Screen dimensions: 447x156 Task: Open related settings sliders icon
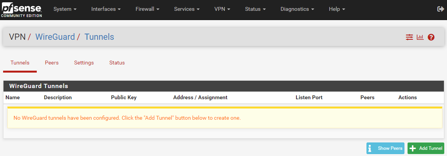409,37
